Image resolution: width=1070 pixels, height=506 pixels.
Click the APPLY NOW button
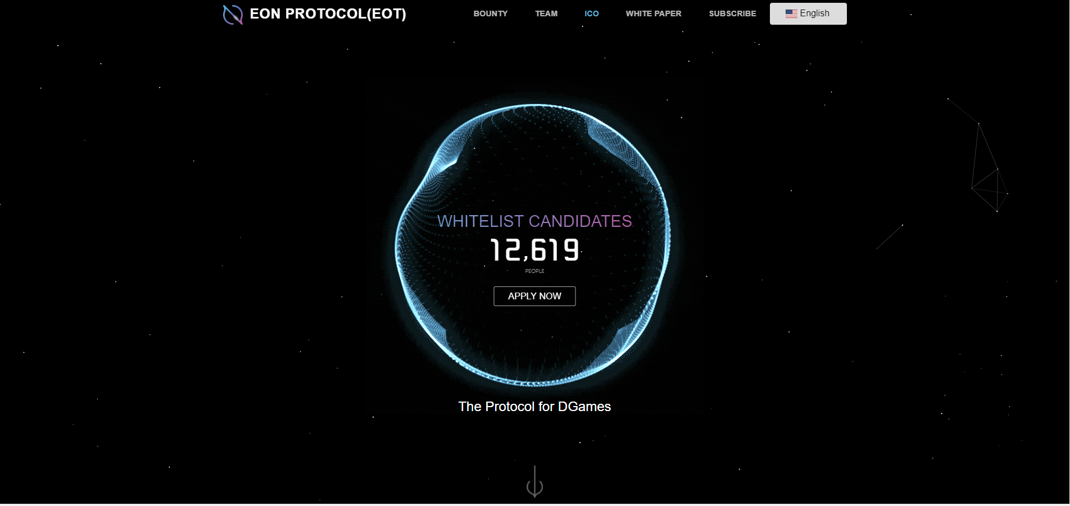pyautogui.click(x=534, y=296)
